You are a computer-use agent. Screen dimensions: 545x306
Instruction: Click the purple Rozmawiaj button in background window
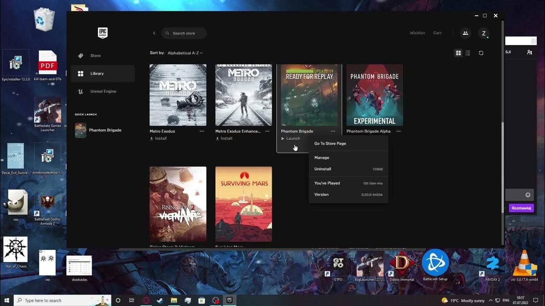[521, 208]
